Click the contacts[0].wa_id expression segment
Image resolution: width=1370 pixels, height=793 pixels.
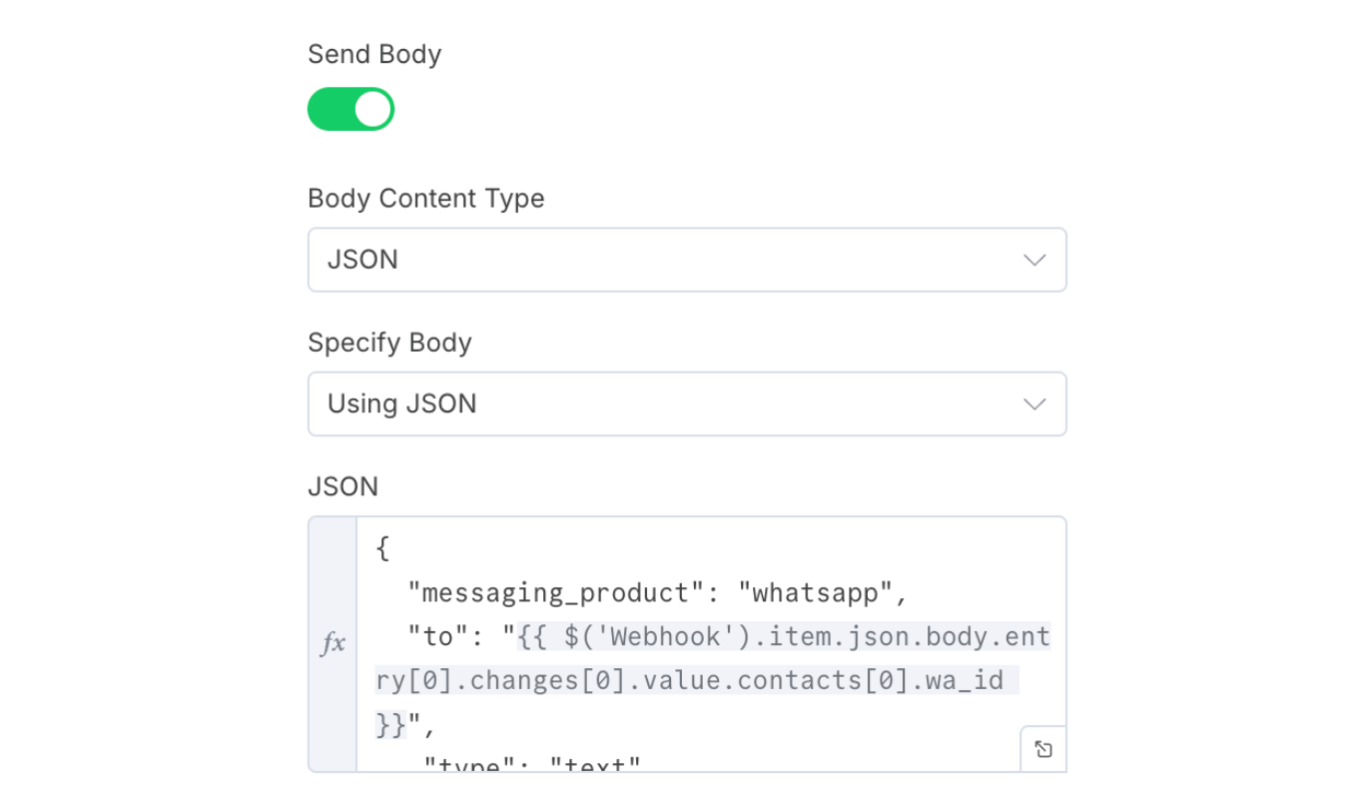(880, 681)
